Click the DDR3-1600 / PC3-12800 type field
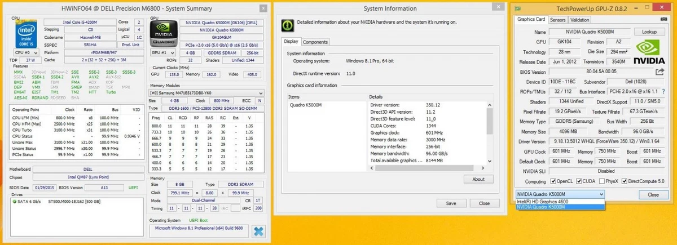677x245 pixels. tap(213, 108)
